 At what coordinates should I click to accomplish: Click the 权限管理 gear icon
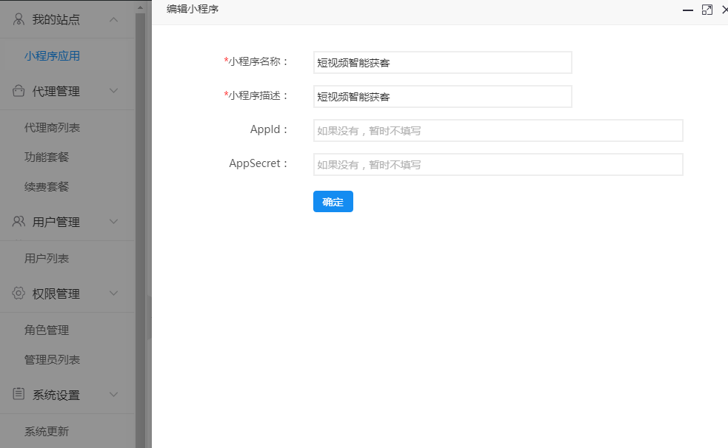[x=19, y=293]
